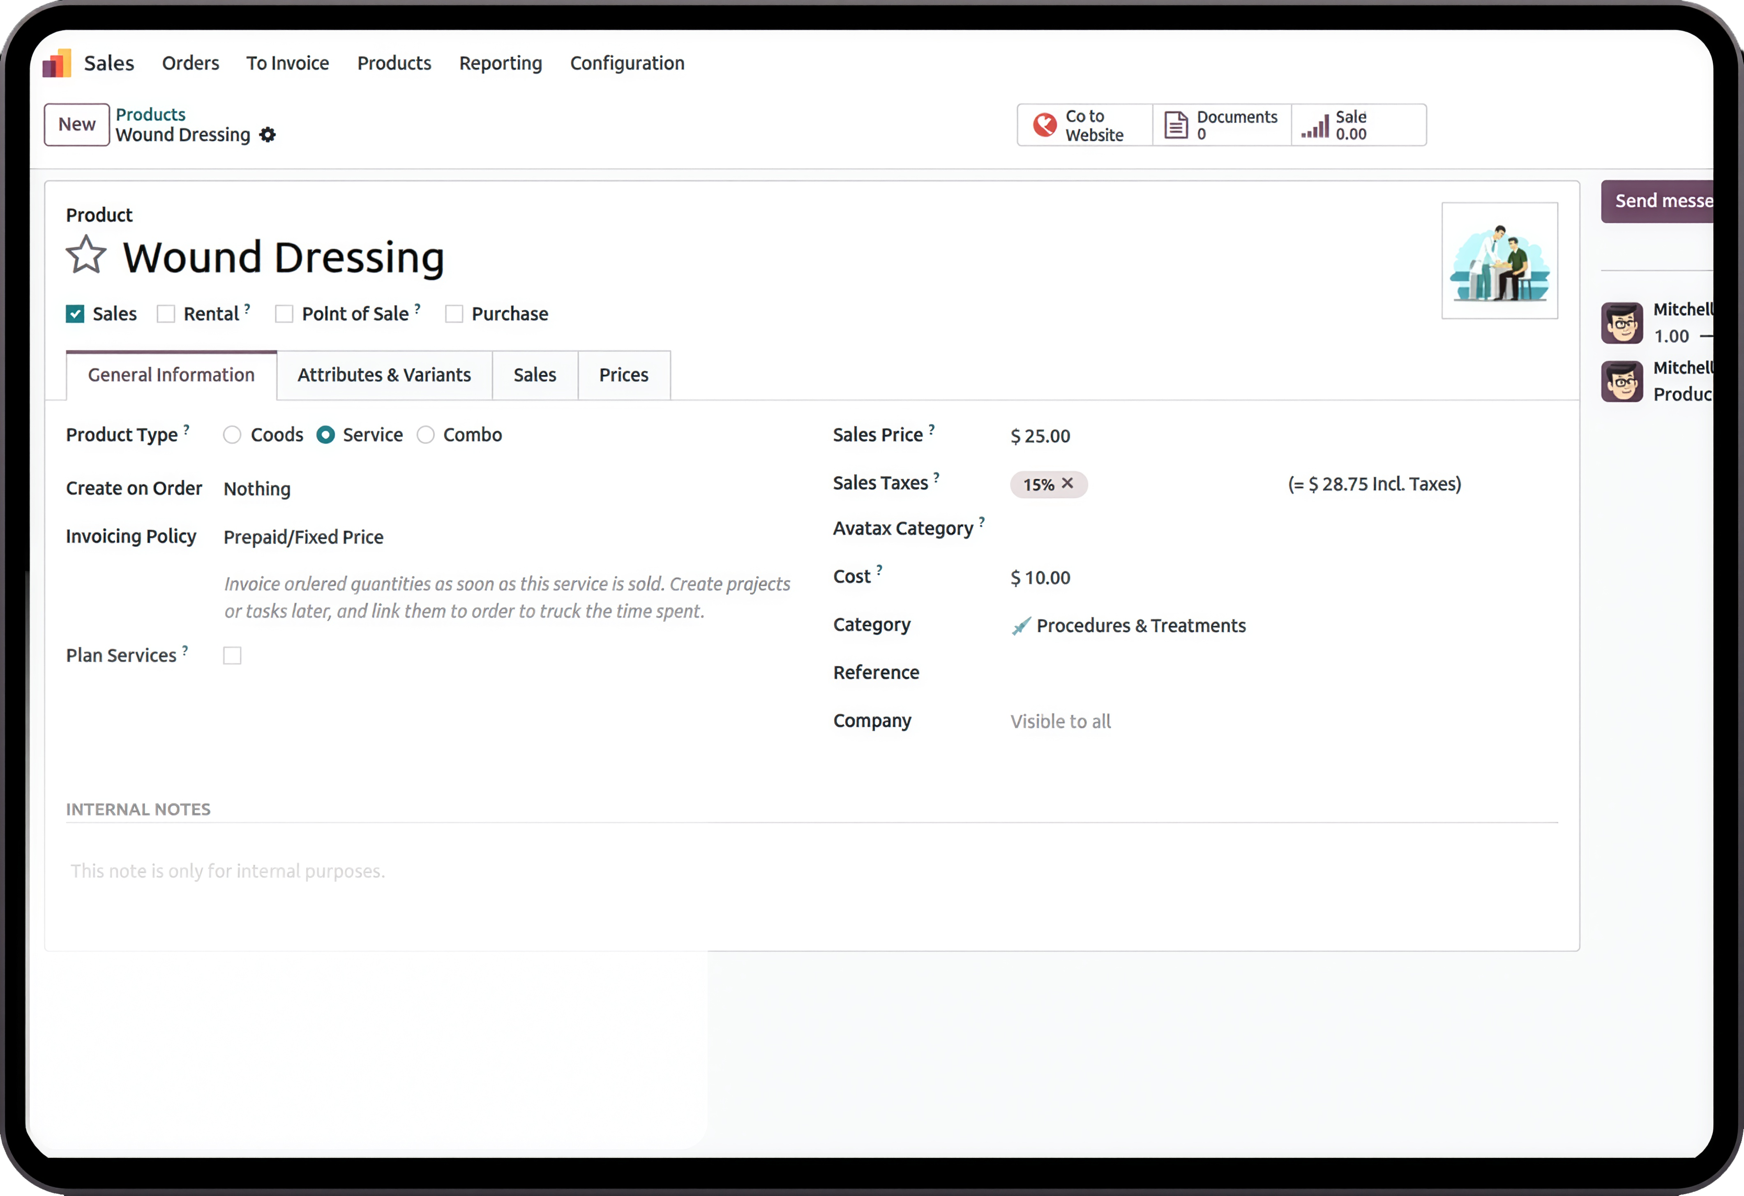Show help tooltip for Sales Price
Screen dimensions: 1744x1196
pyautogui.click(x=931, y=429)
